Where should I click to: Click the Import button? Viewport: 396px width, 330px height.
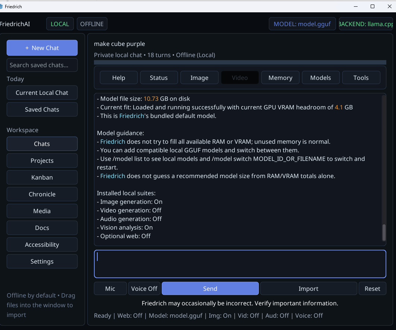(x=308, y=289)
